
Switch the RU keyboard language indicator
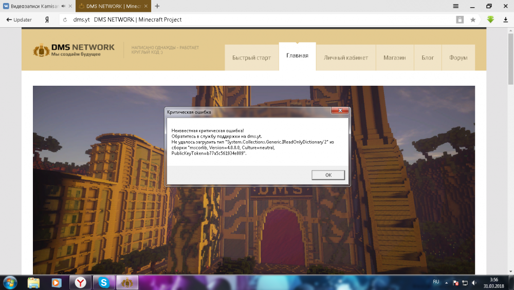[x=436, y=282]
